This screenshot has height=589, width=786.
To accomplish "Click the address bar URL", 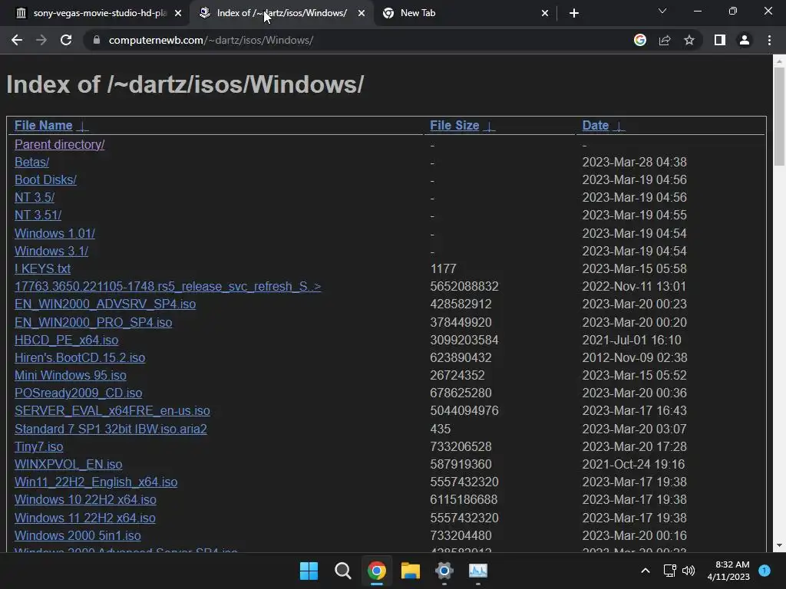I will pos(211,40).
